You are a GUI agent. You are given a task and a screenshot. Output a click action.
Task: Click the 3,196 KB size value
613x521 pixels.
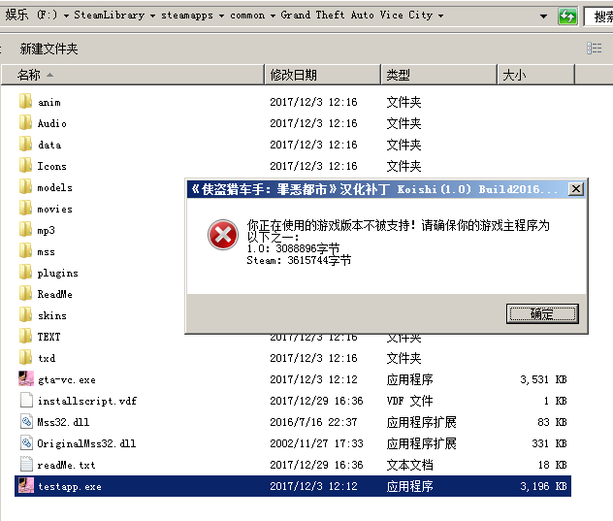pos(543,486)
